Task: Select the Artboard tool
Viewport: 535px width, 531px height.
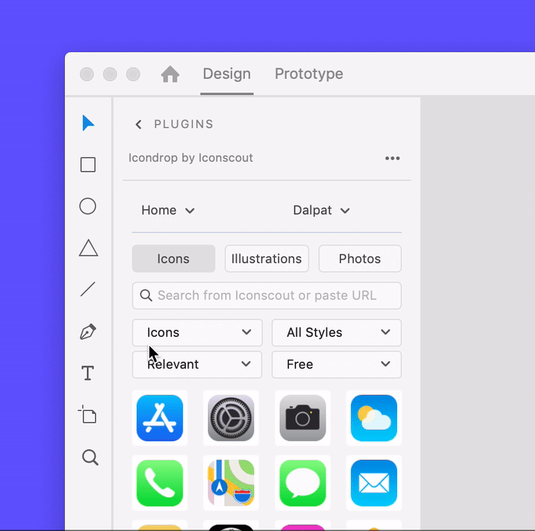Action: [88, 414]
